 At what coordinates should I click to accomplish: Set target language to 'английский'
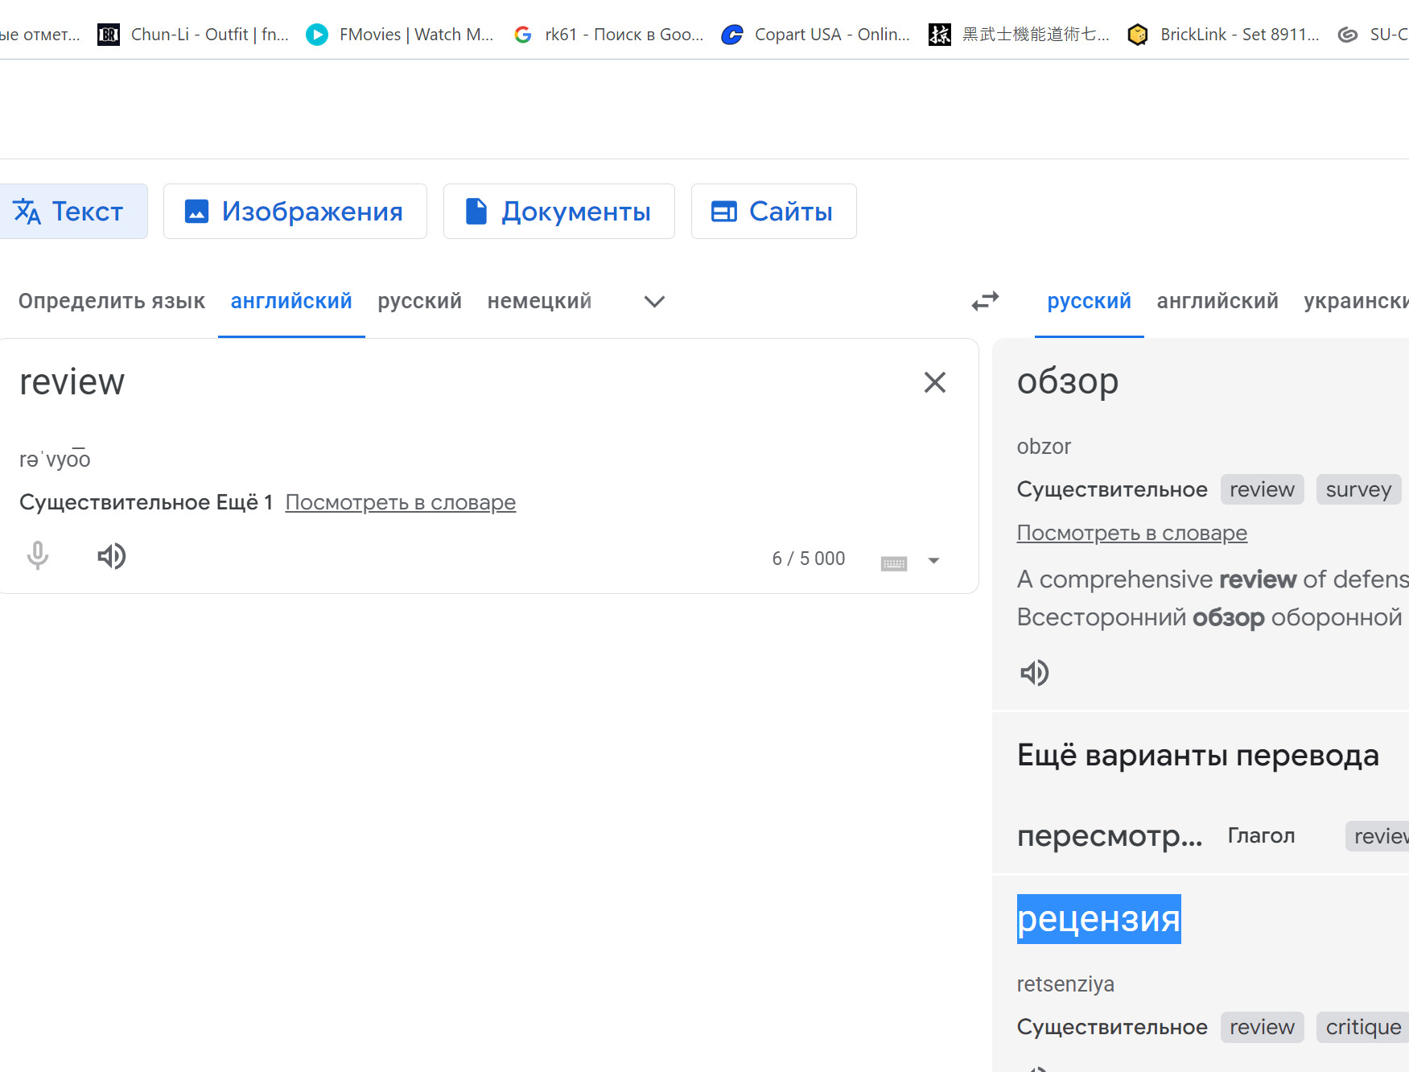pos(1217,301)
